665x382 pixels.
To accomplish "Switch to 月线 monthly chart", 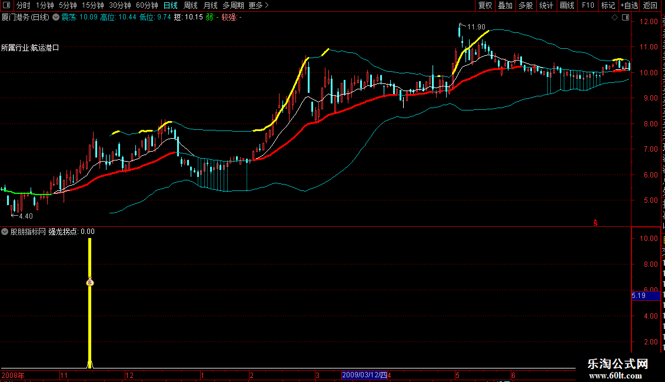I will pyautogui.click(x=210, y=5).
